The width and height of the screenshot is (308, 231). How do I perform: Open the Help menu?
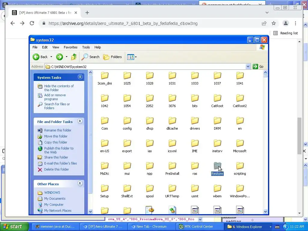pos(98,47)
